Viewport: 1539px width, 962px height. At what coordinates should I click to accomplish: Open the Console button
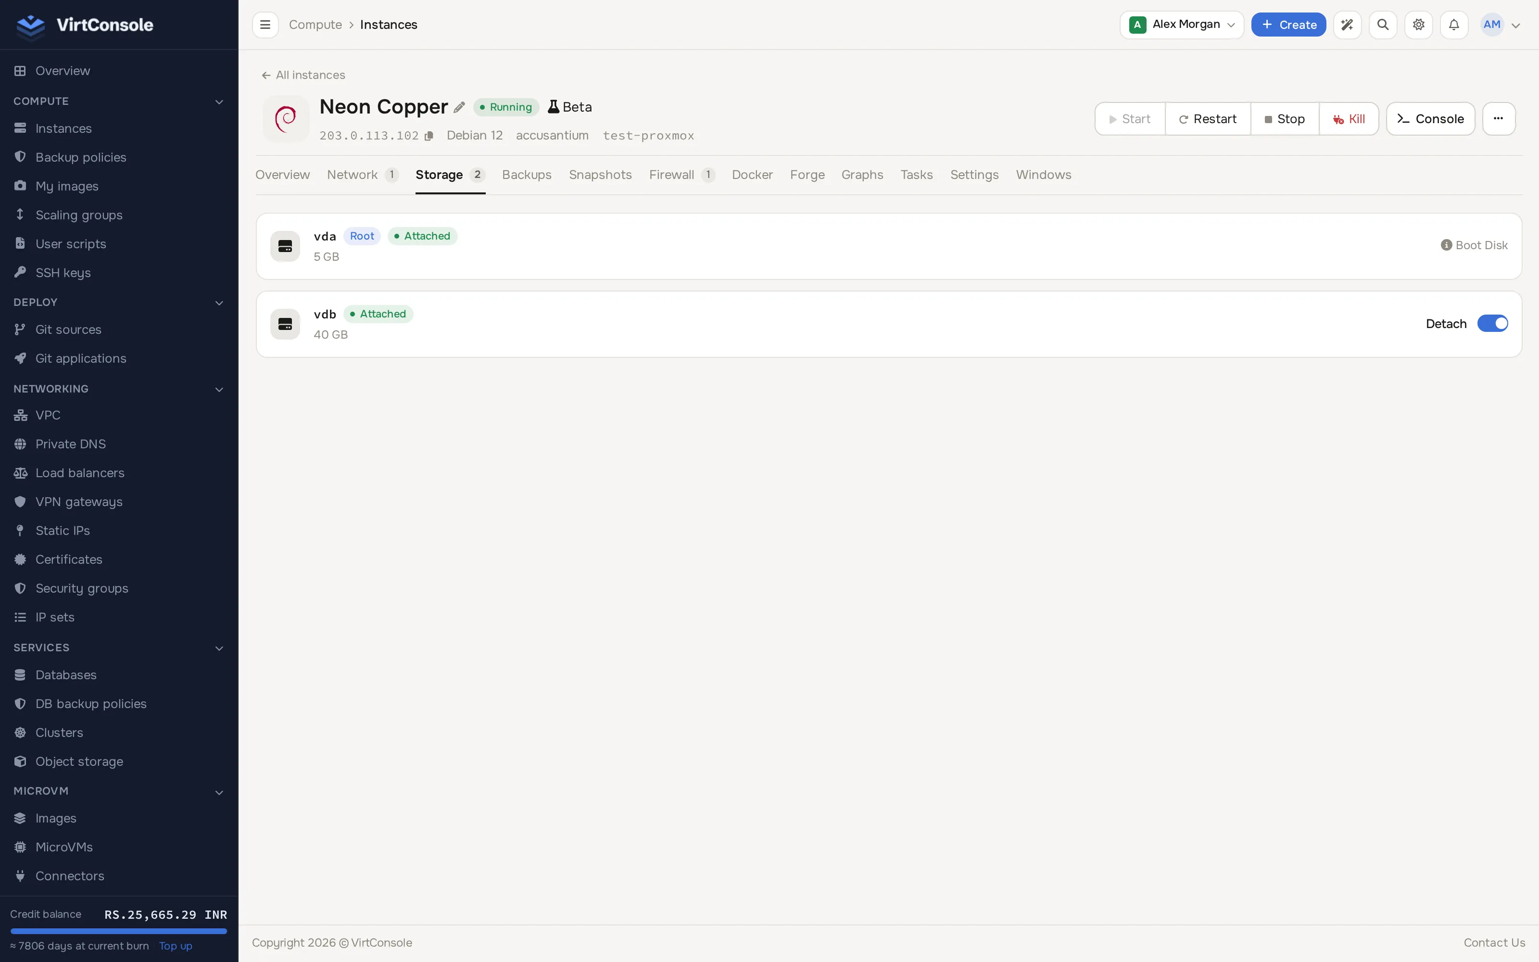point(1430,119)
